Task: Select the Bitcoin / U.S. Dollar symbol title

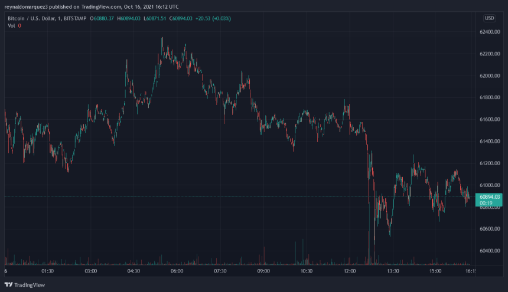Action: click(47, 18)
